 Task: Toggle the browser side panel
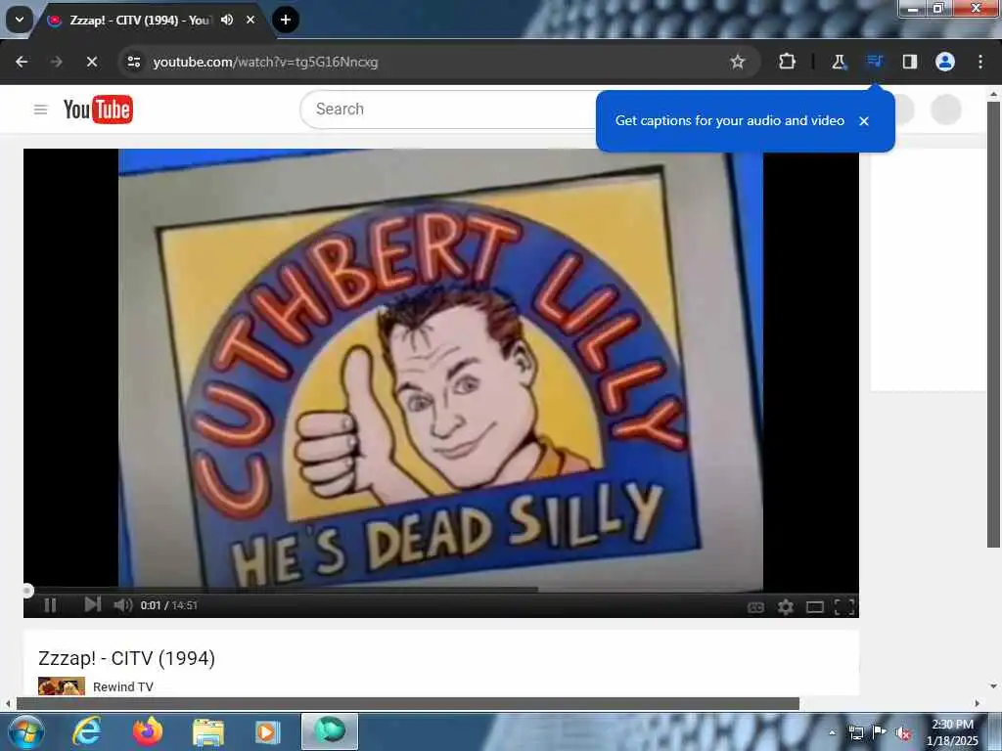pyautogui.click(x=909, y=62)
